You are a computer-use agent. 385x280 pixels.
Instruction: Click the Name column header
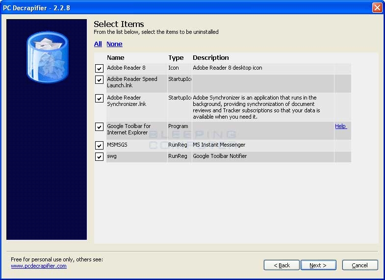point(116,58)
